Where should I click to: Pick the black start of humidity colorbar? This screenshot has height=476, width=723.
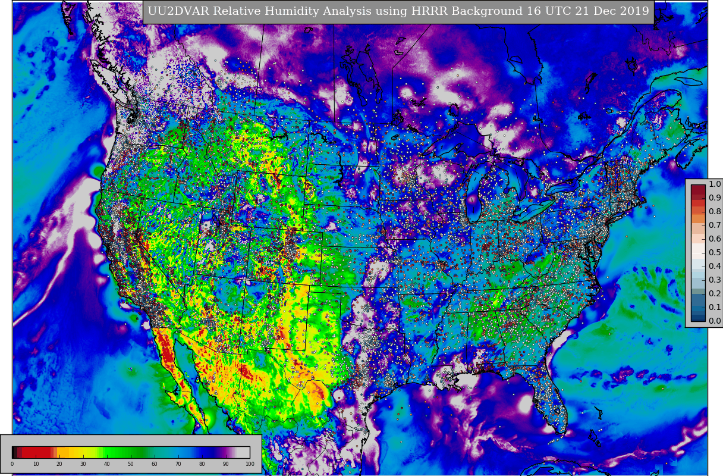(x=14, y=452)
